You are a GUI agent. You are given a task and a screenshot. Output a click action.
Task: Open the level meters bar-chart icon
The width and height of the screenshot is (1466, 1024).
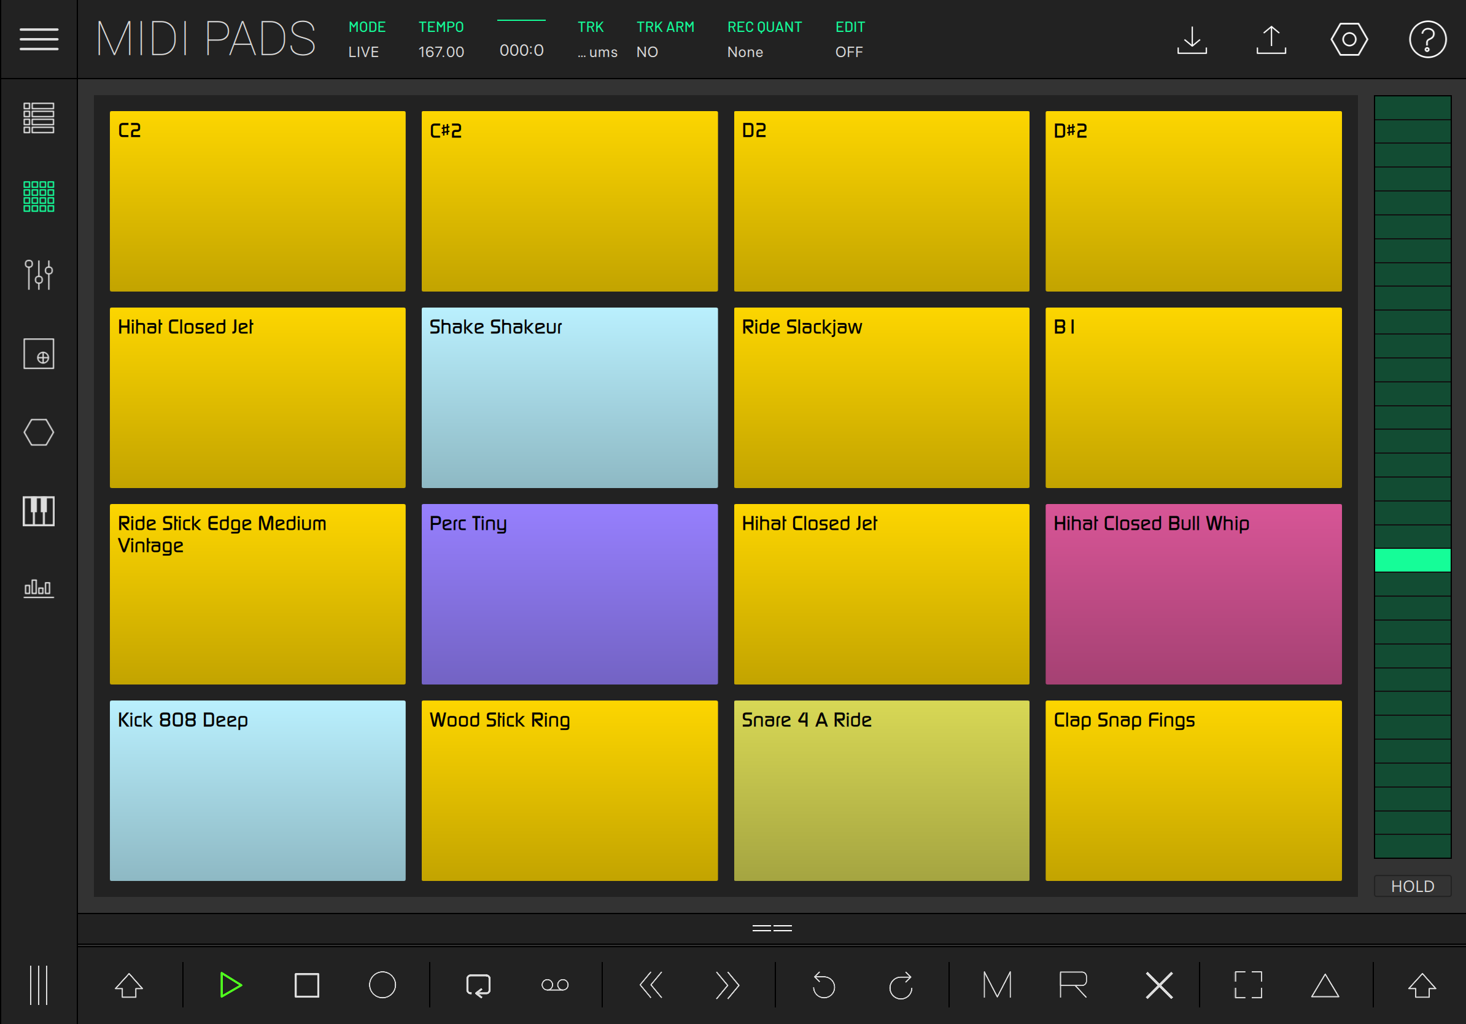coord(39,589)
